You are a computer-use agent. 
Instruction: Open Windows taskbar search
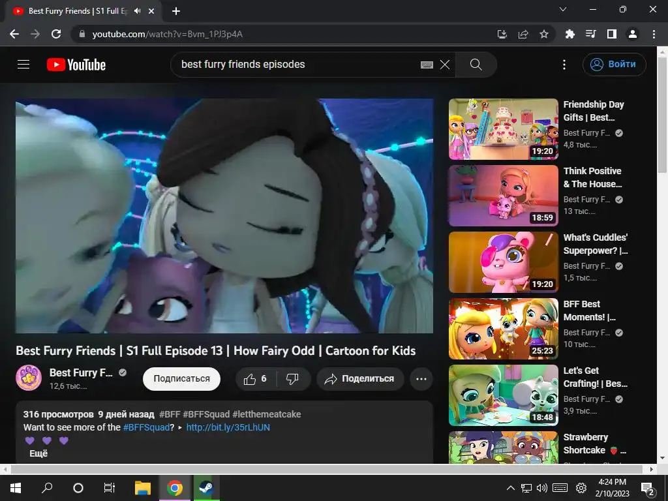coord(47,488)
